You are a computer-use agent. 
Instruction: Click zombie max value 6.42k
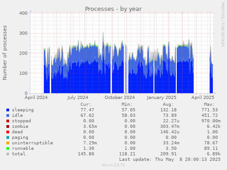click(x=214, y=126)
